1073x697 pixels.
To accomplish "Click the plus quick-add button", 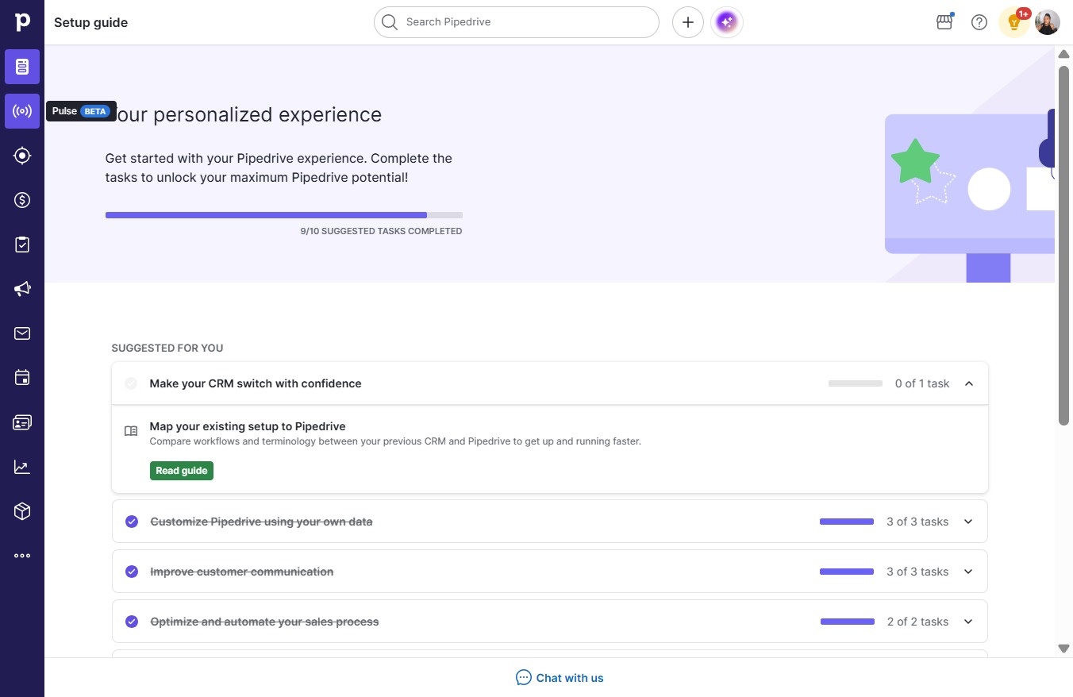I will (x=688, y=22).
